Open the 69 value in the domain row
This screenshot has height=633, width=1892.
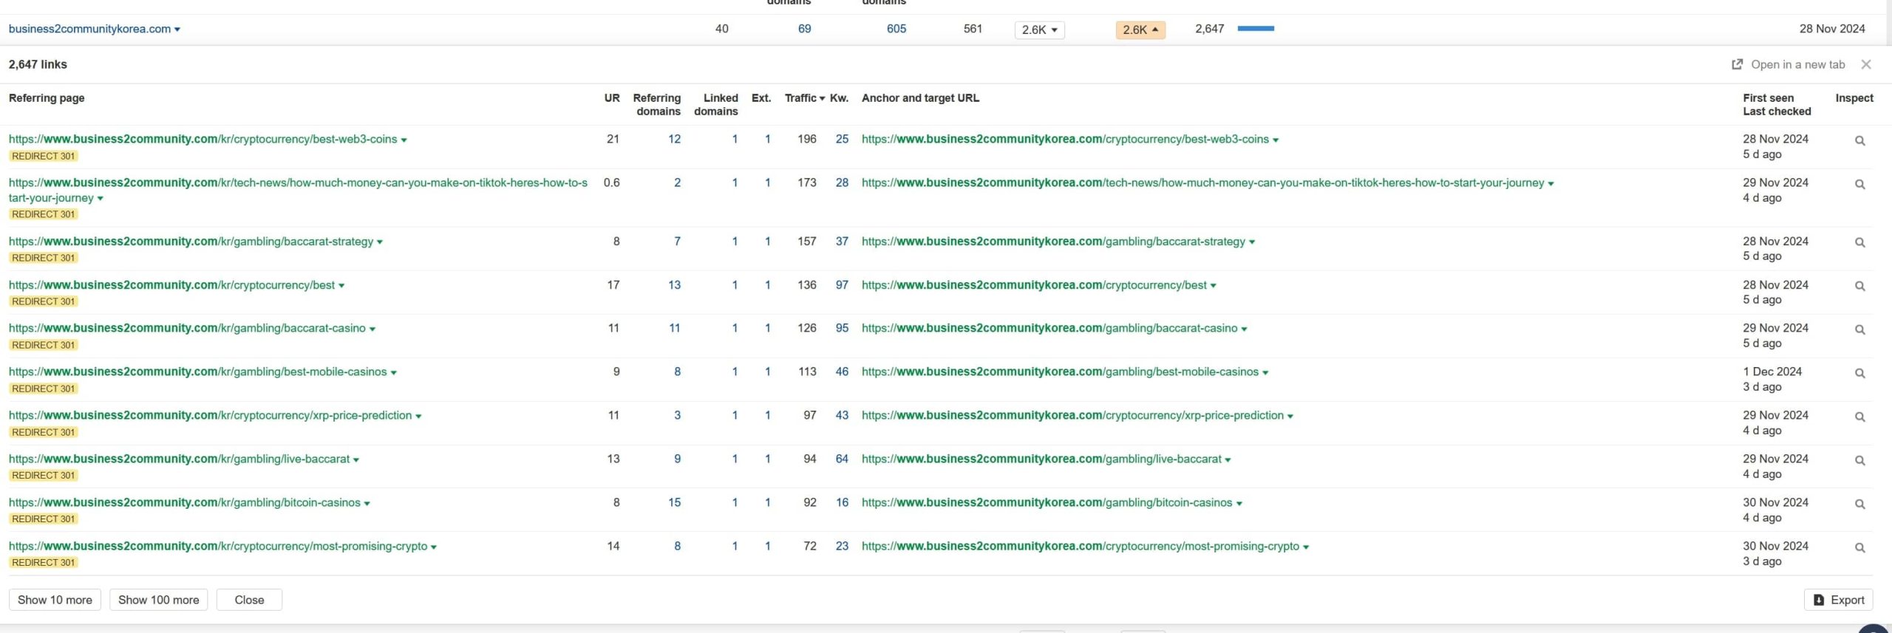(804, 29)
